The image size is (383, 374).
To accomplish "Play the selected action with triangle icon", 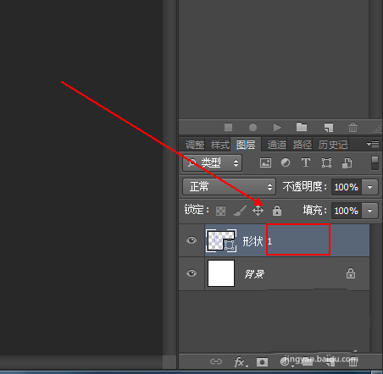I will tap(277, 128).
